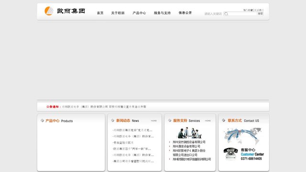The image size is (306, 172).
Task: Click the 联系方式 Contact US heading
Action: tap(243, 121)
